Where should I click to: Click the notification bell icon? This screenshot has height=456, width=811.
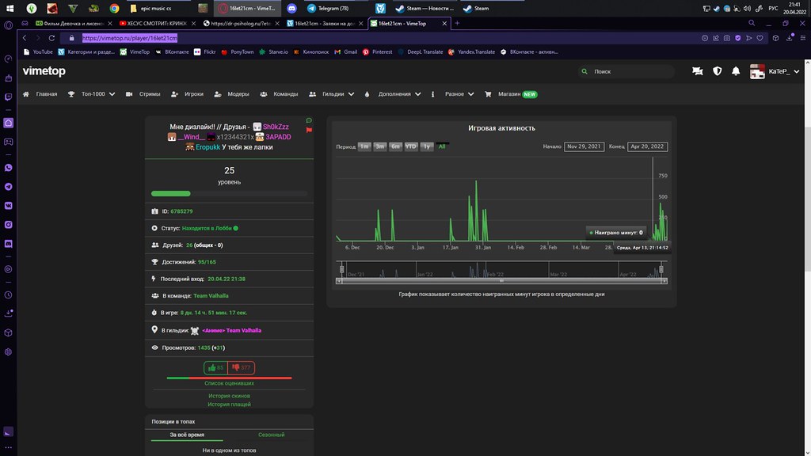(x=736, y=71)
